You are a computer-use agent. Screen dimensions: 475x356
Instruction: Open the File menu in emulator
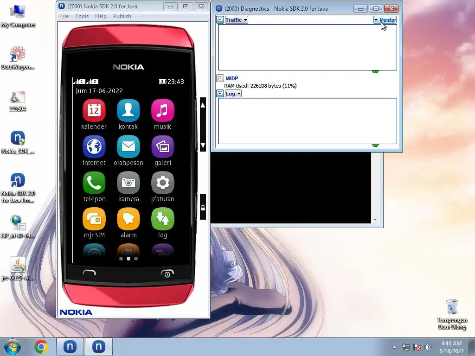pos(64,16)
